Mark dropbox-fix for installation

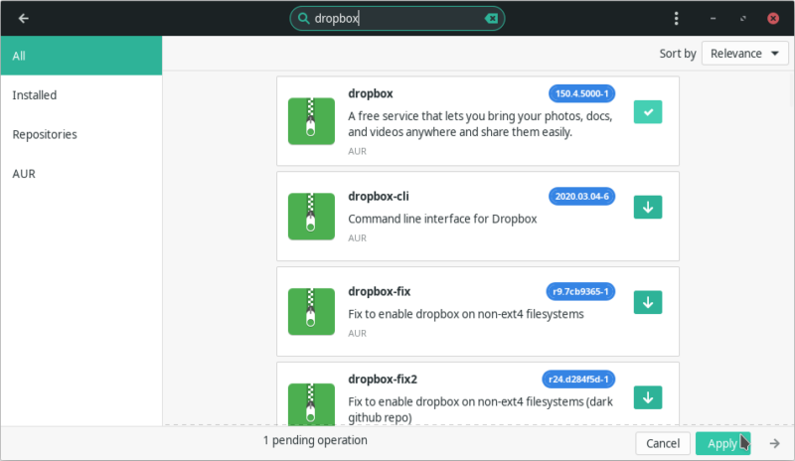pyautogui.click(x=648, y=302)
